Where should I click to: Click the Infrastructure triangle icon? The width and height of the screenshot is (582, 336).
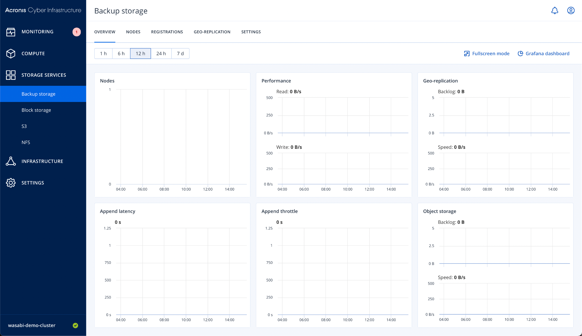(11, 161)
